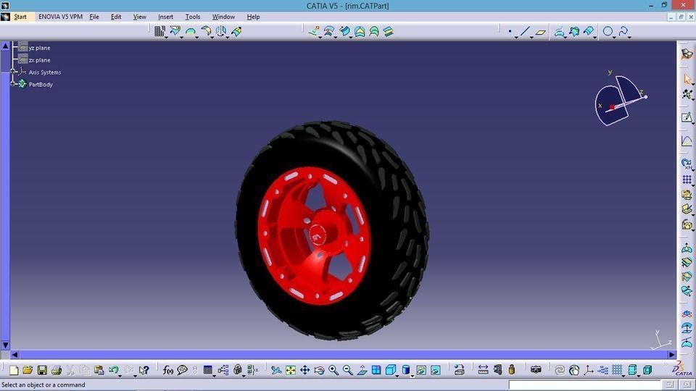696x391 pixels.
Task: Click the Measure Between ruler icon
Action: click(483, 370)
